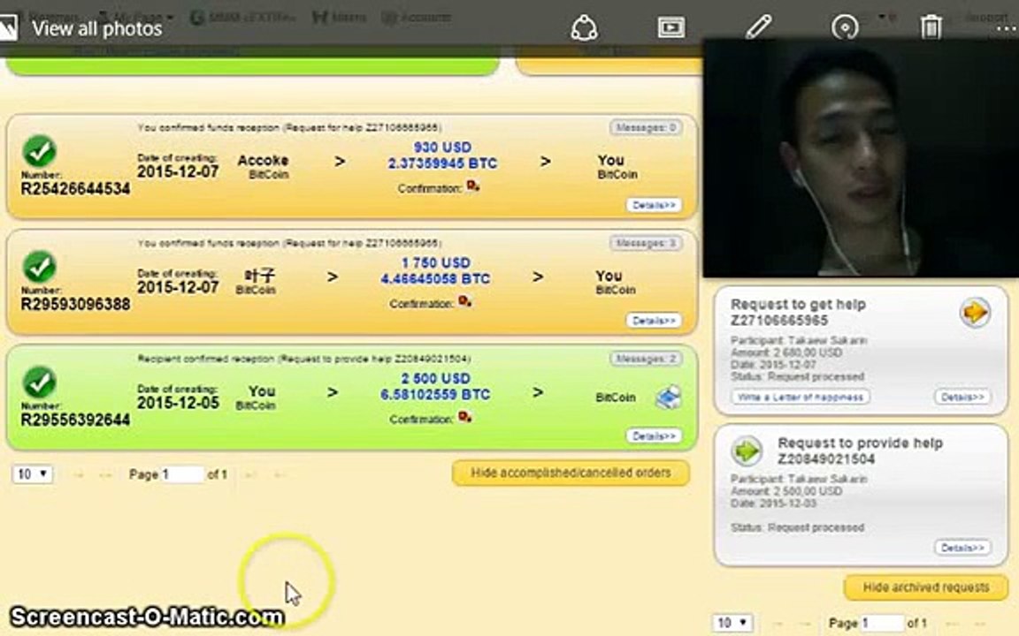The height and width of the screenshot is (636, 1019).
Task: View Details of order R29556392644
Action: (x=654, y=436)
